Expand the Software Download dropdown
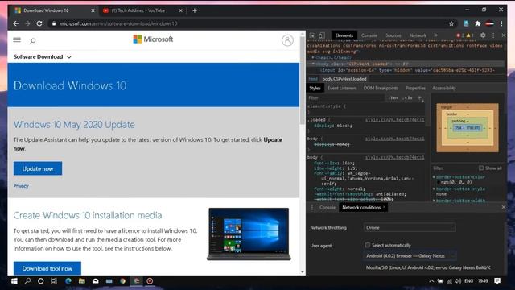 point(43,57)
